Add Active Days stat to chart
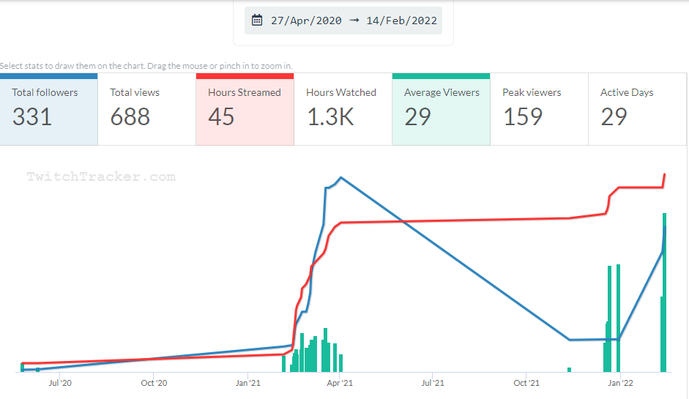Image resolution: width=689 pixels, height=399 pixels. (x=637, y=109)
